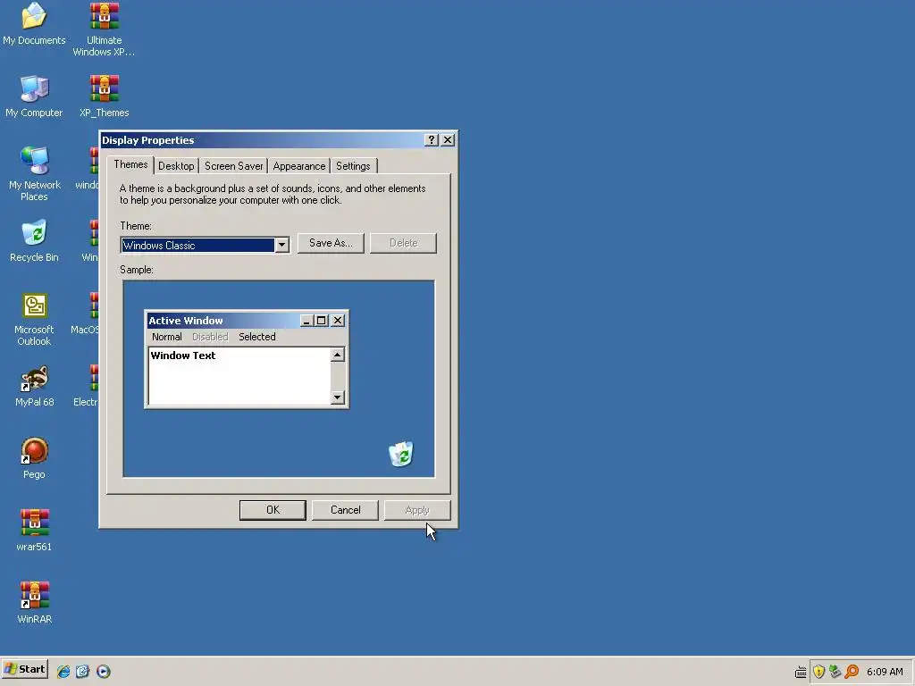
Task: Click the help question mark button
Action: tap(432, 140)
